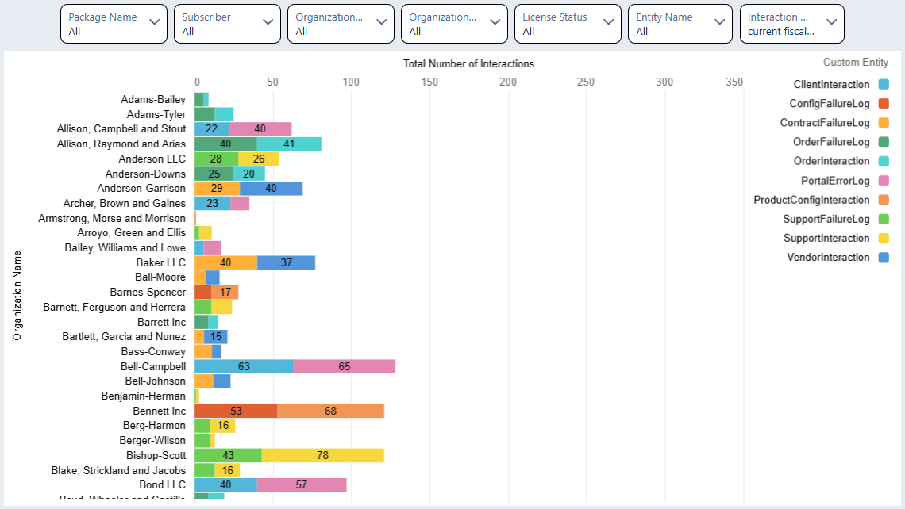This screenshot has width=905, height=509.
Task: Open the License Status filter dropdown
Action: coord(568,24)
